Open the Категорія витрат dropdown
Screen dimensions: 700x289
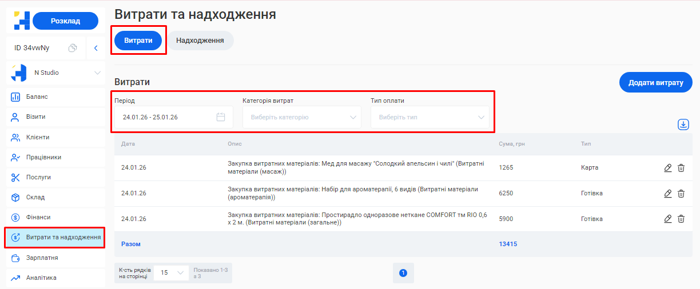[302, 117]
